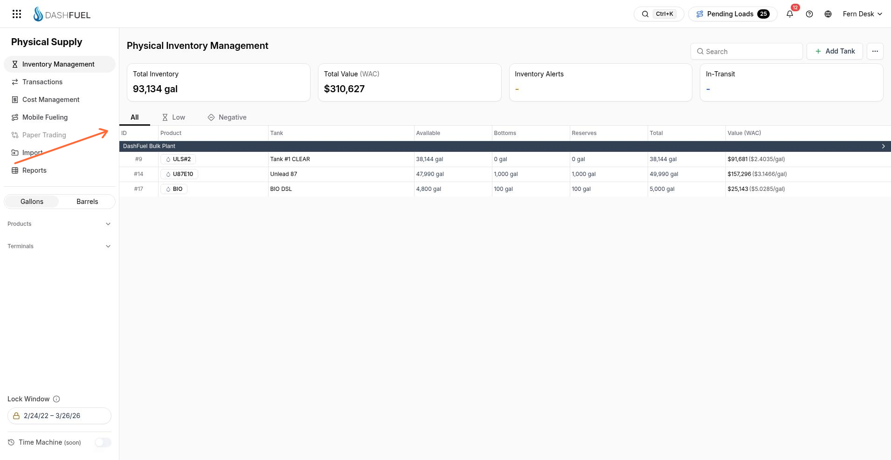
Task: Click the Inventory Alerts card
Action: (x=601, y=82)
